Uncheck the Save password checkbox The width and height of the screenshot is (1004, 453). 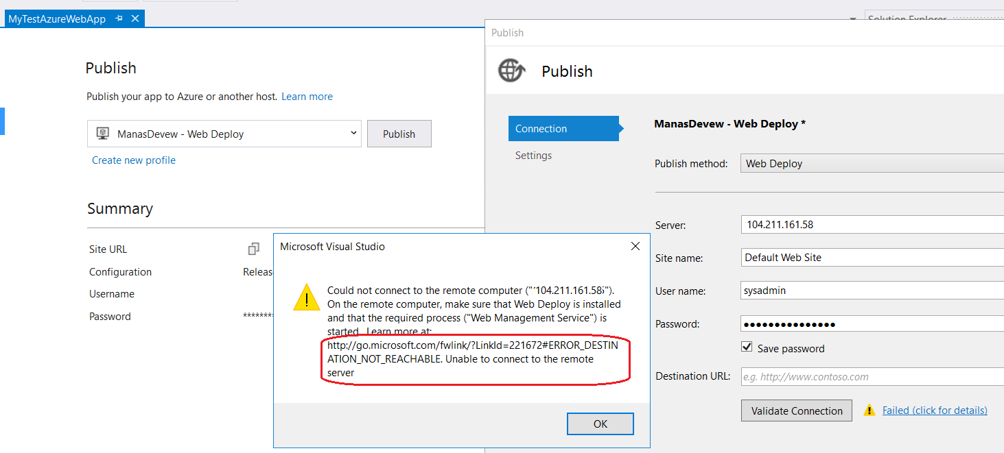747,348
